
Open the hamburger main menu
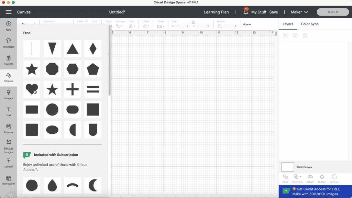(x=9, y=12)
